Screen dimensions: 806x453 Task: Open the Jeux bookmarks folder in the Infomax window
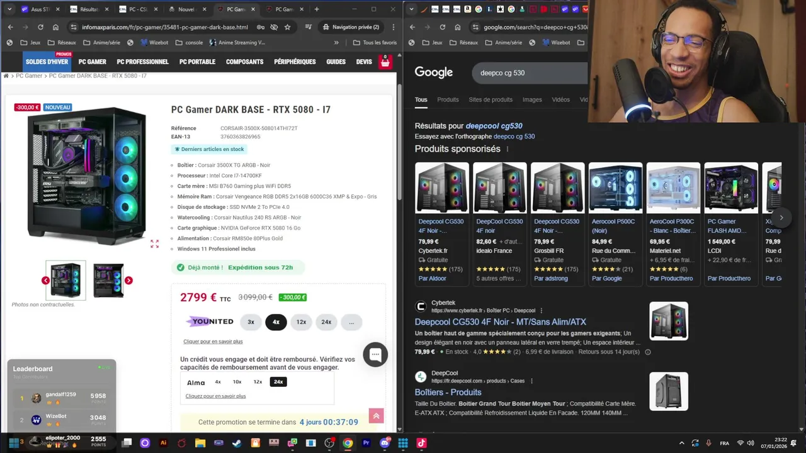pos(30,43)
